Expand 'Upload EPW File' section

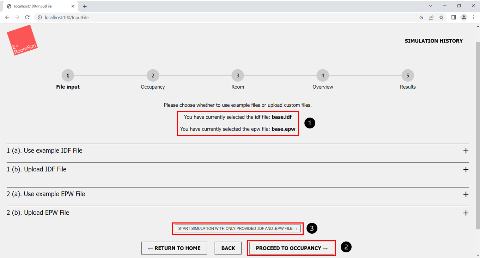(x=466, y=213)
